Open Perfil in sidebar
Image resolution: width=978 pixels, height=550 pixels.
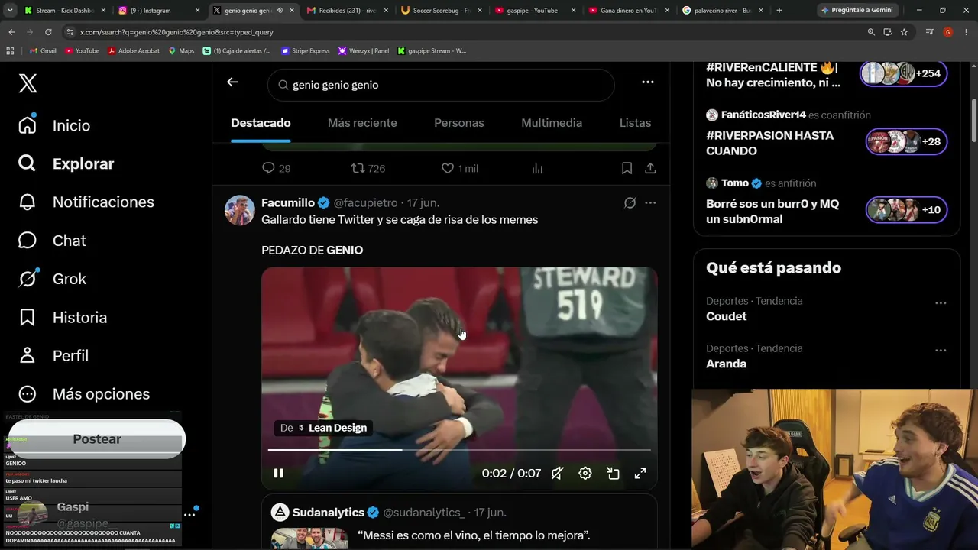click(53, 355)
